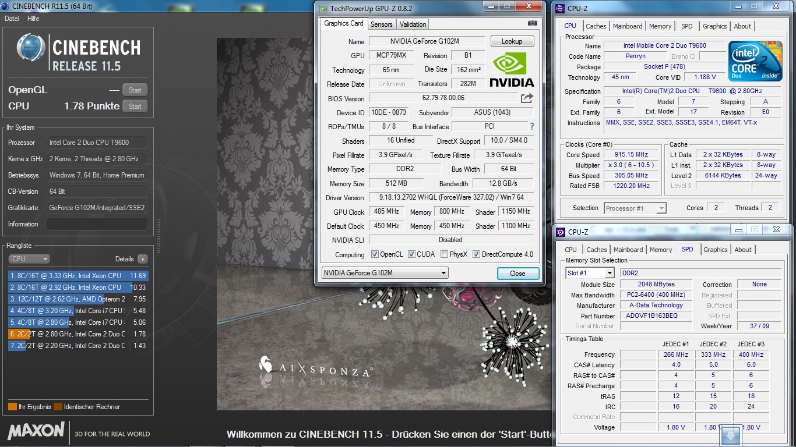Select the GPU-Z Graphics Card tab
Screen dimensions: 796x447
[344, 24]
